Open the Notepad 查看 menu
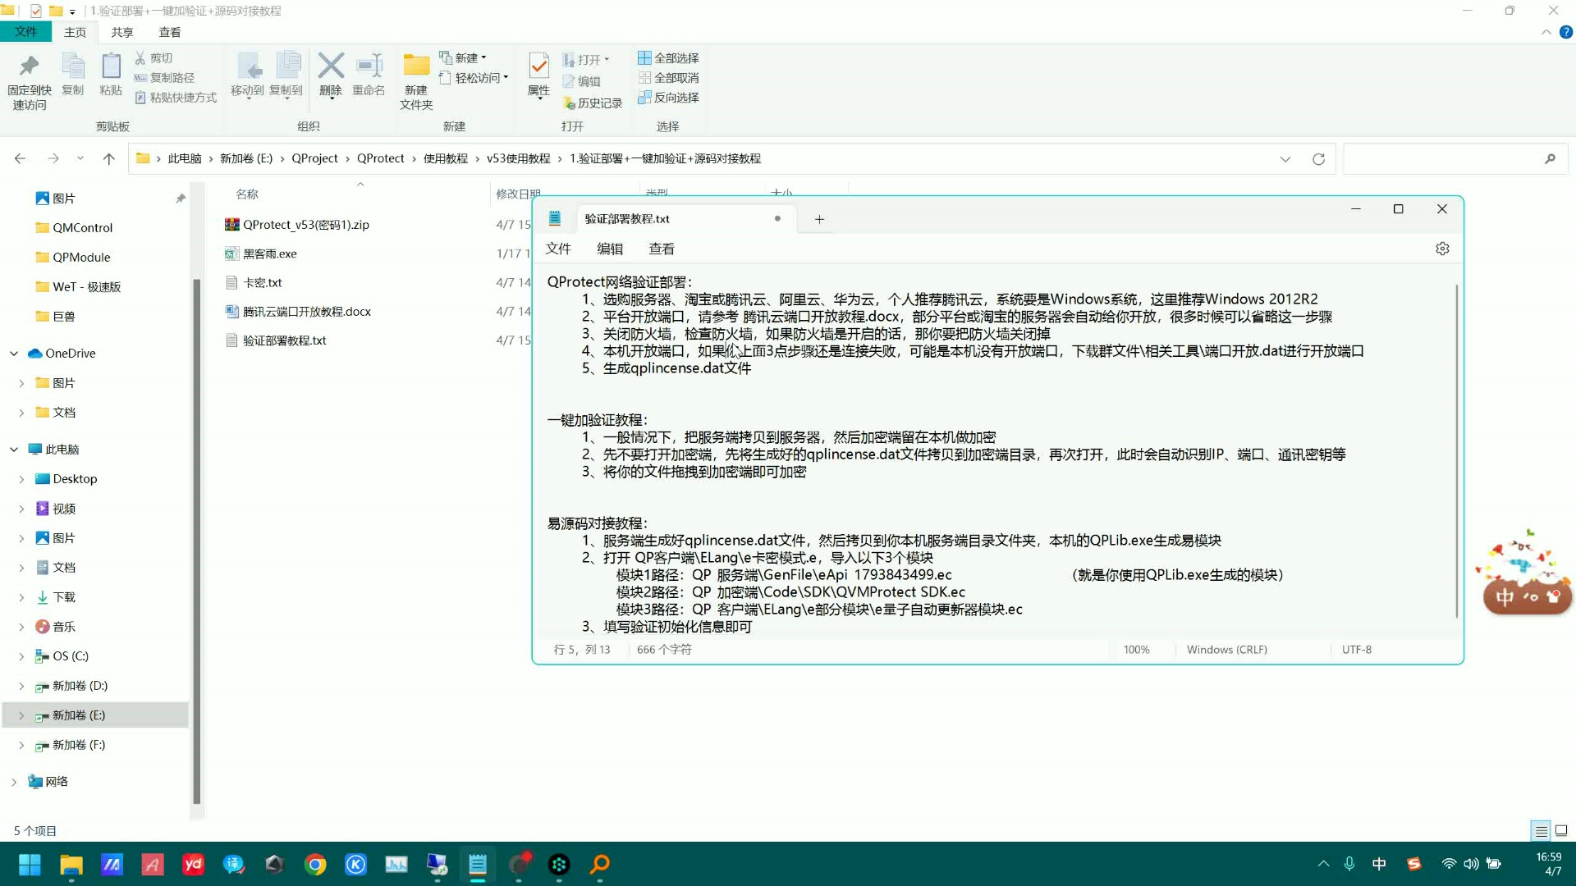The height and width of the screenshot is (886, 1576). 662,249
